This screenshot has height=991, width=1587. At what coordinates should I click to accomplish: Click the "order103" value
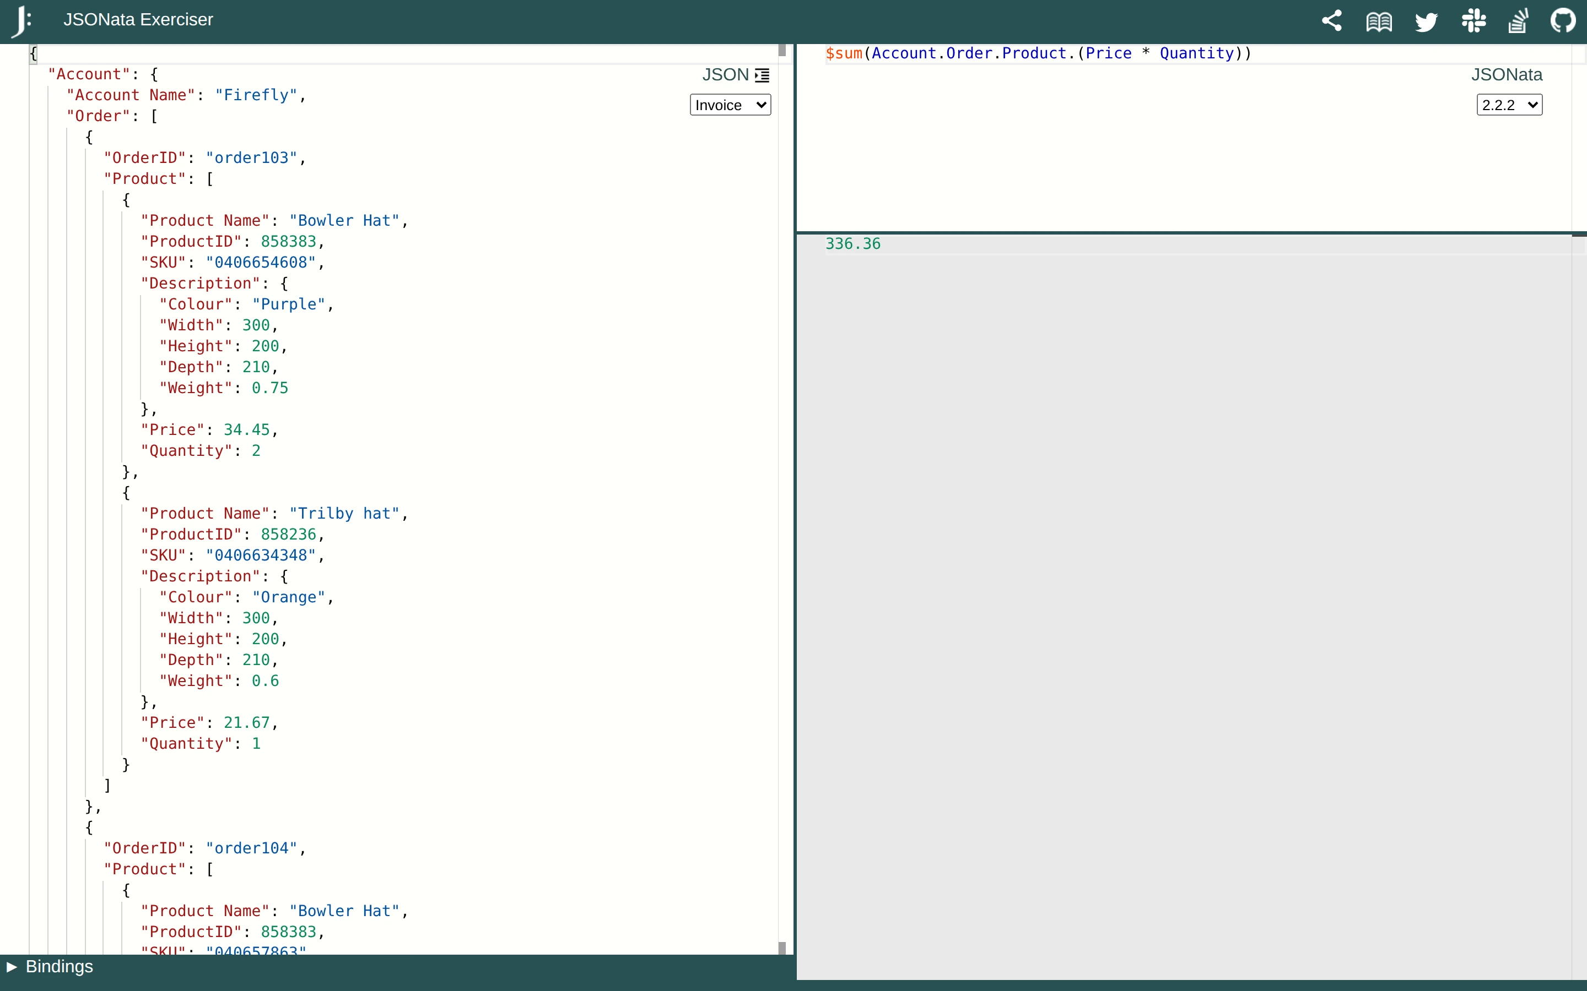click(252, 158)
